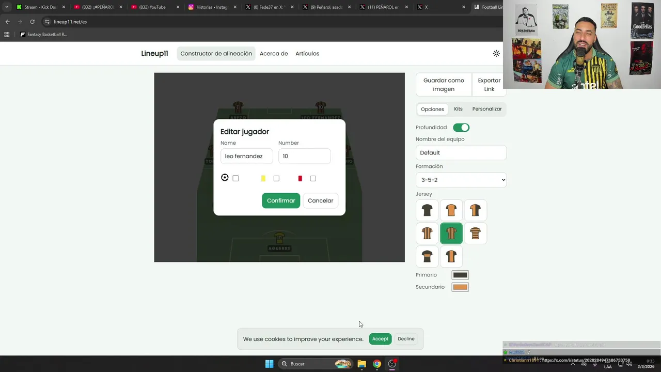The image size is (661, 372).
Task: Switch to the Personalizar tab
Action: (x=487, y=109)
